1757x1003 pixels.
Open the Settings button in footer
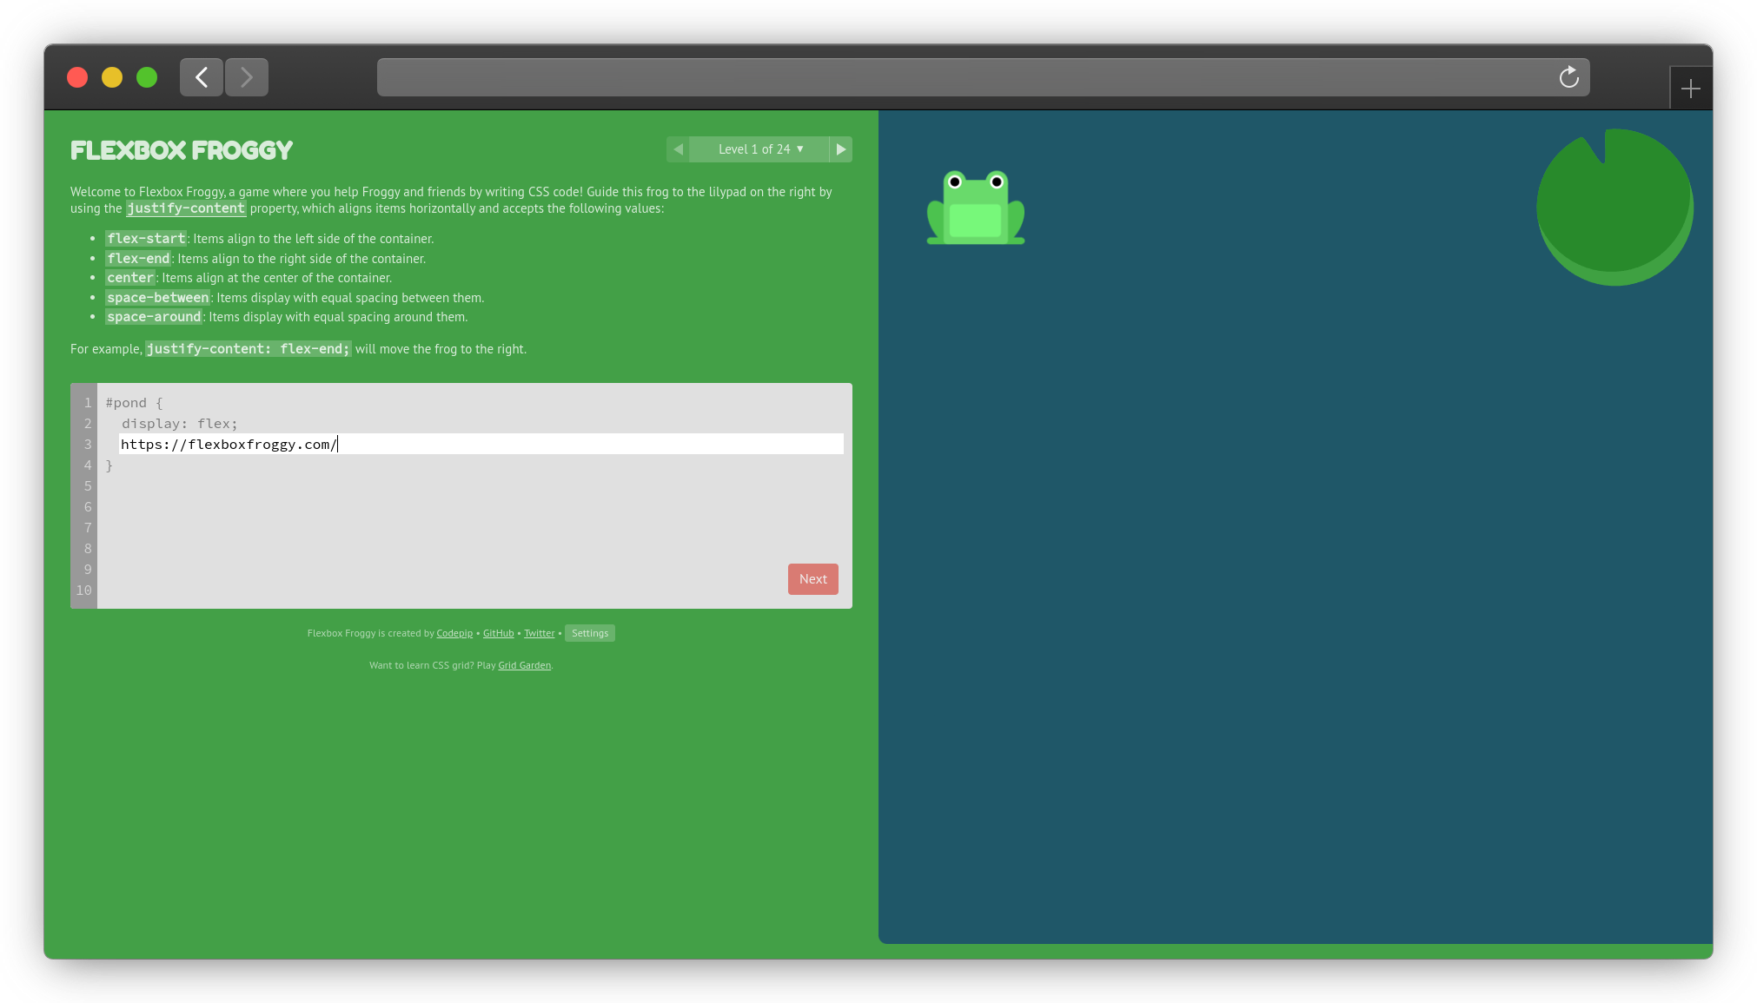tap(590, 633)
